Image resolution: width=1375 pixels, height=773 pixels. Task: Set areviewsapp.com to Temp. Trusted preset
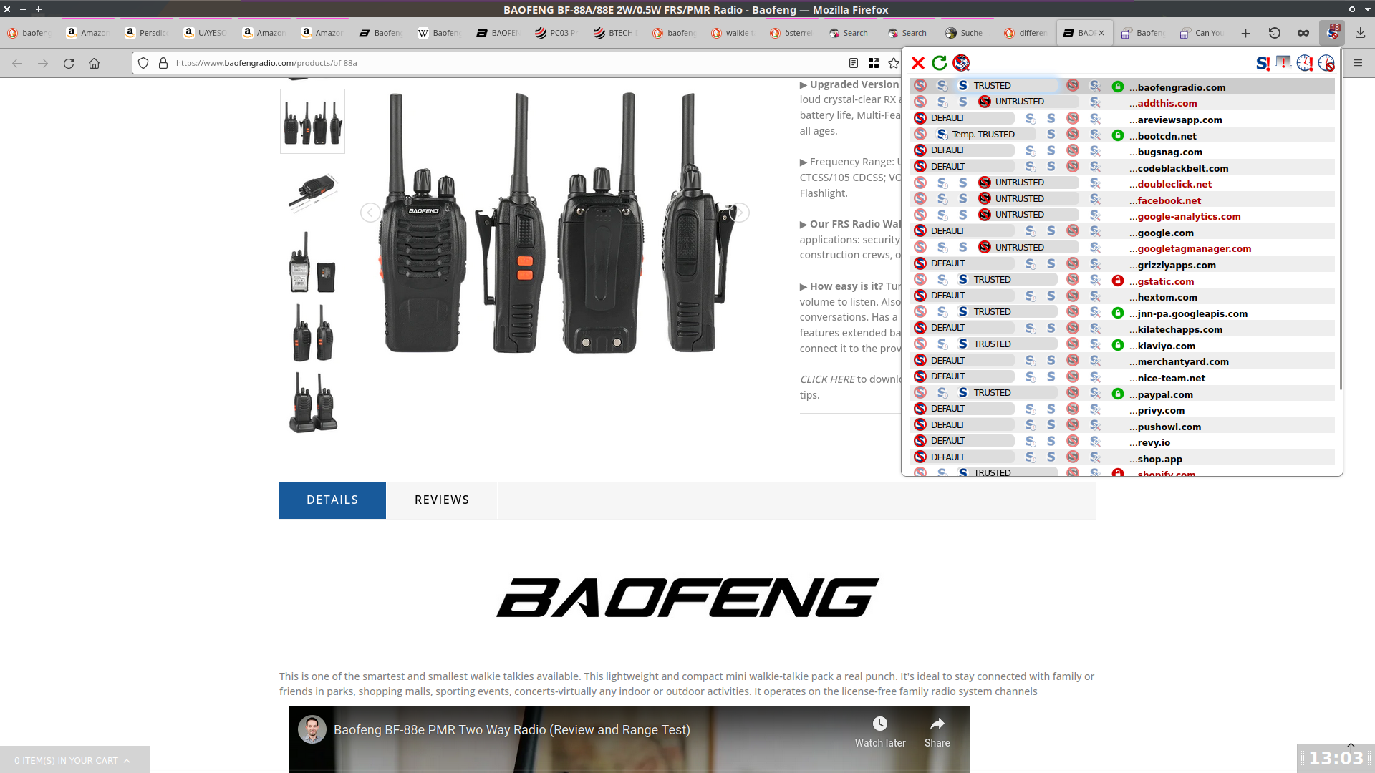click(1030, 118)
